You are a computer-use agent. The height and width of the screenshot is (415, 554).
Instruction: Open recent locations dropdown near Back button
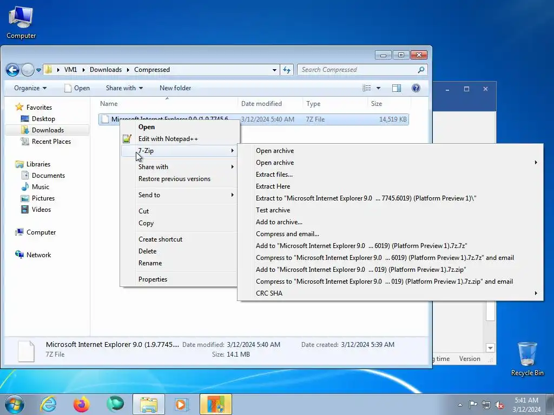(x=38, y=70)
